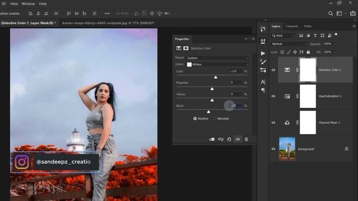Open the Adjustments sliders panel icon
The image size is (358, 201).
(x=263, y=70)
